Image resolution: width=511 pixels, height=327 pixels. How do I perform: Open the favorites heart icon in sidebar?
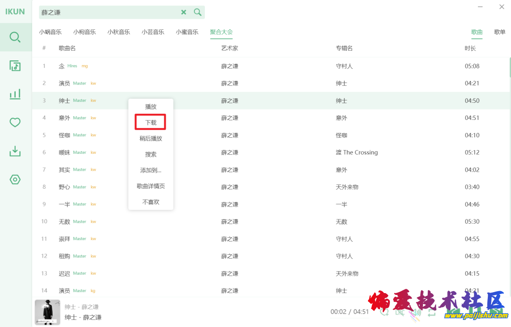pos(15,123)
